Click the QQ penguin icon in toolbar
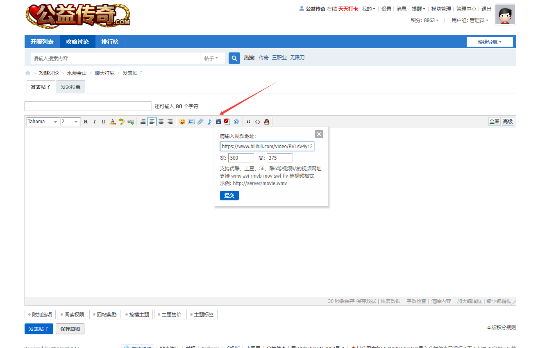 (266, 121)
